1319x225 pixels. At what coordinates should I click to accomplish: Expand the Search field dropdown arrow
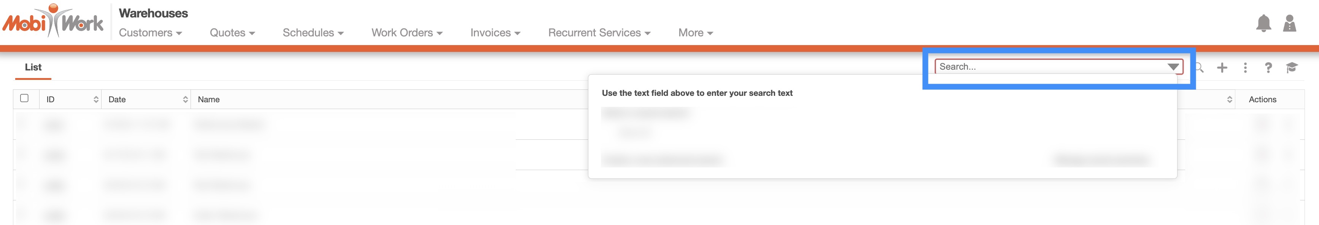1173,67
